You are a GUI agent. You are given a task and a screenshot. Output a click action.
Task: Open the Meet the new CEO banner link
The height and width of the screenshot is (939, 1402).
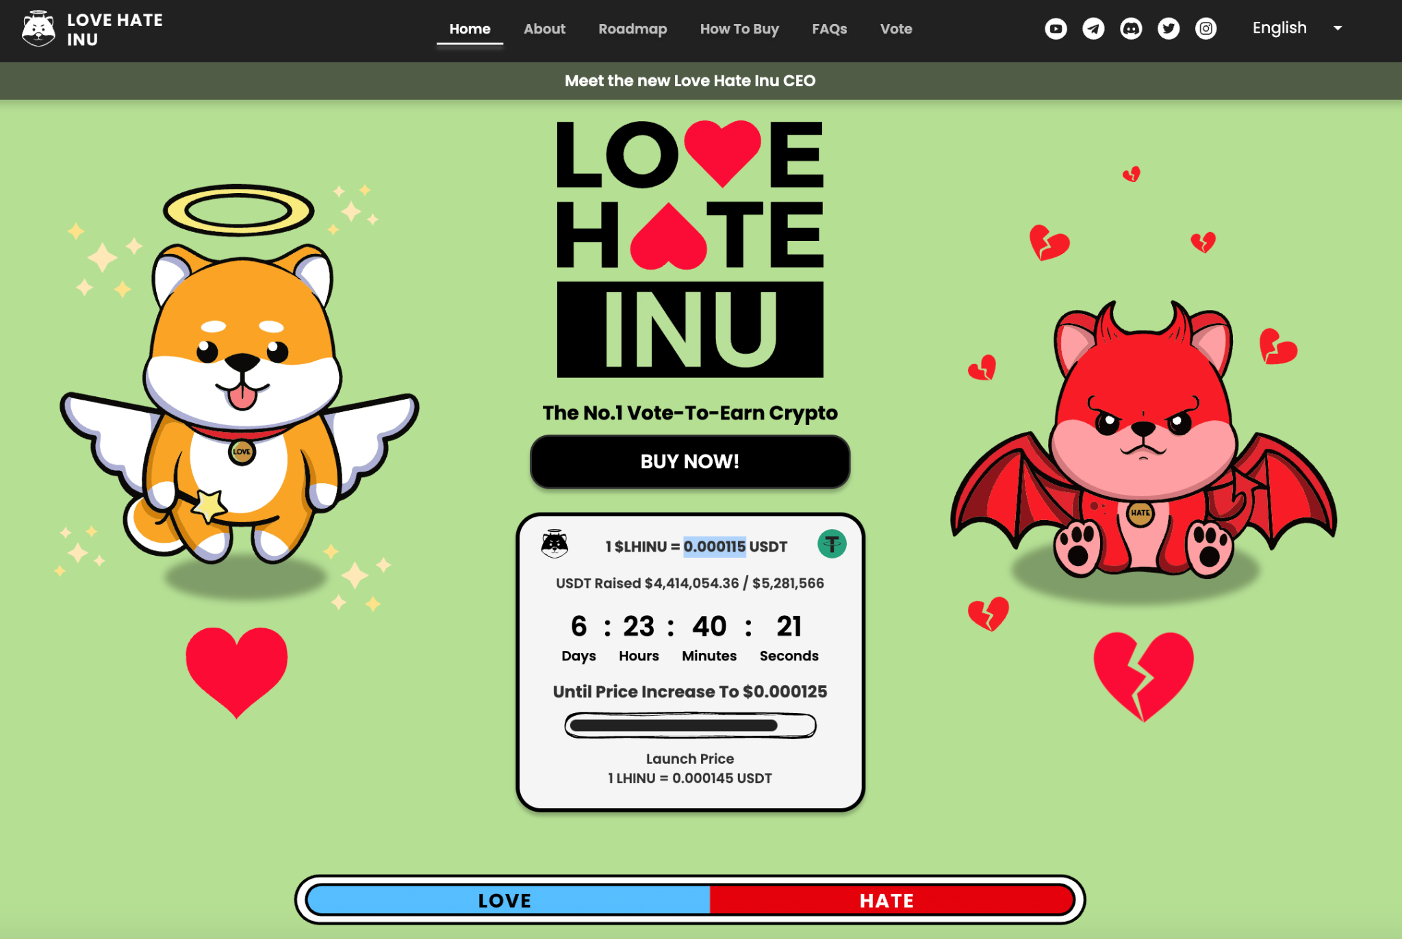pyautogui.click(x=690, y=81)
